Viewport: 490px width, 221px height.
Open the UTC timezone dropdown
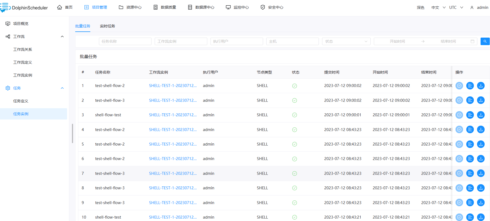coord(456,8)
